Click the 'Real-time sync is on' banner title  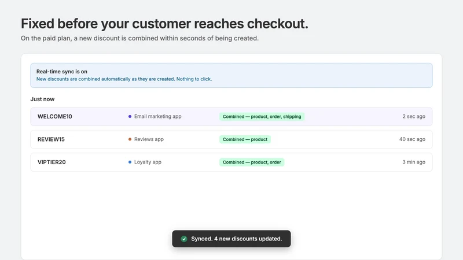(x=62, y=71)
